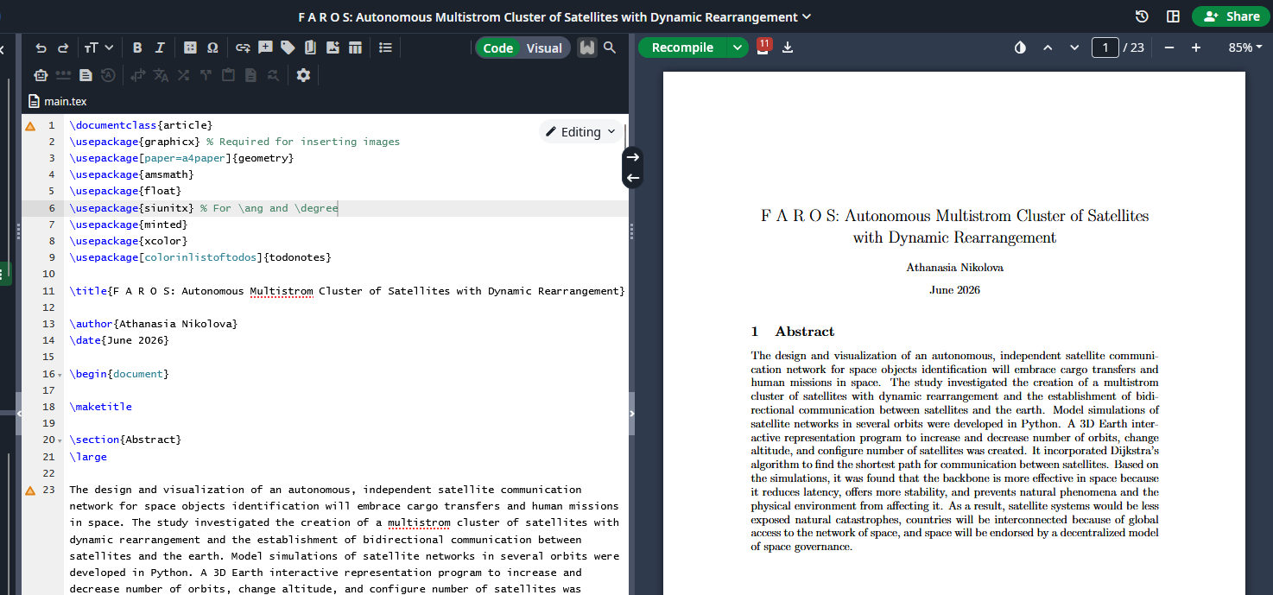Click the arrow to sync code to PDF
Viewport: 1273px width, 595px height.
click(632, 157)
